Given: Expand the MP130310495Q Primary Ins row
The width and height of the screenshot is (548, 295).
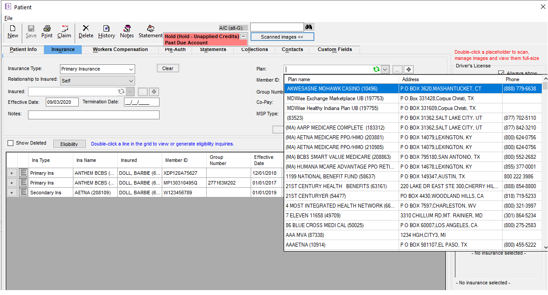Looking at the screenshot, I should pyautogui.click(x=12, y=183).
